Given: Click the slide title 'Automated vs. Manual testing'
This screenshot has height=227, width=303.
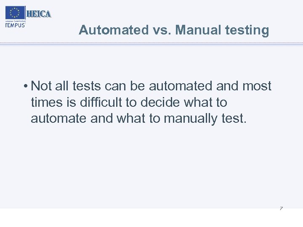Looking at the screenshot, I should coord(173,30).
